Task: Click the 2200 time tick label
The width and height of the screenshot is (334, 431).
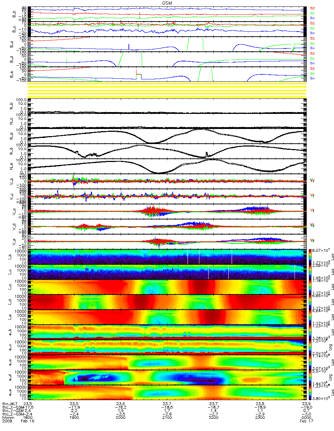Action: coord(213,418)
